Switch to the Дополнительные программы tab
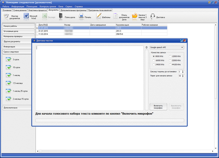This screenshot has width=219, height=158. (x=73, y=10)
